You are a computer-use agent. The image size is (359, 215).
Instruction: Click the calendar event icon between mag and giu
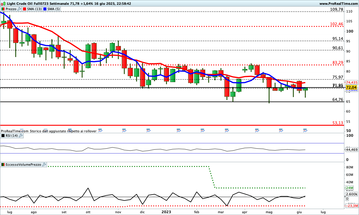click(x=281, y=130)
